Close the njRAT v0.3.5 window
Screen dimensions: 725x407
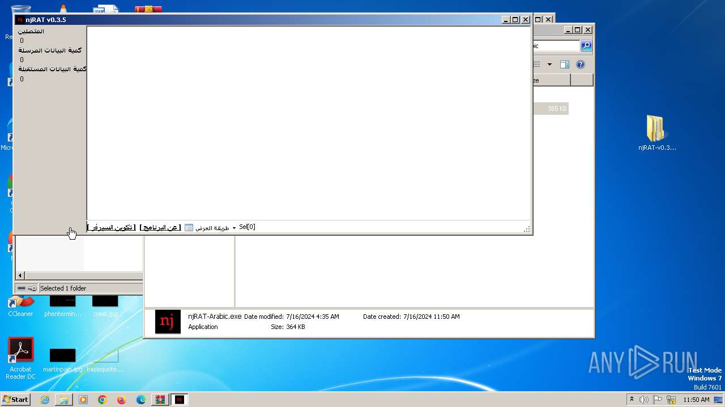click(525, 20)
